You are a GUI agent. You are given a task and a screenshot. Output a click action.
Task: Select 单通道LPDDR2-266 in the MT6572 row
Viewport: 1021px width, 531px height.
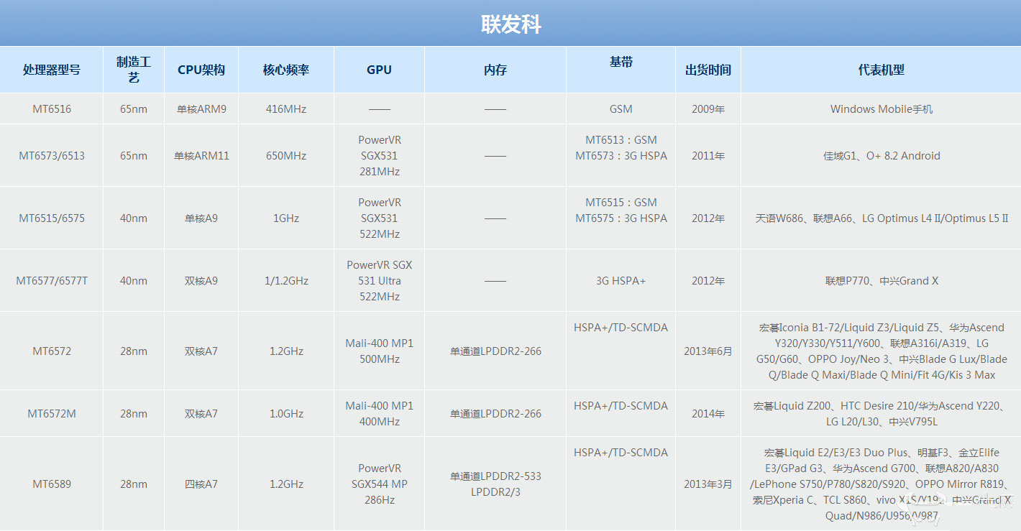pyautogui.click(x=495, y=351)
